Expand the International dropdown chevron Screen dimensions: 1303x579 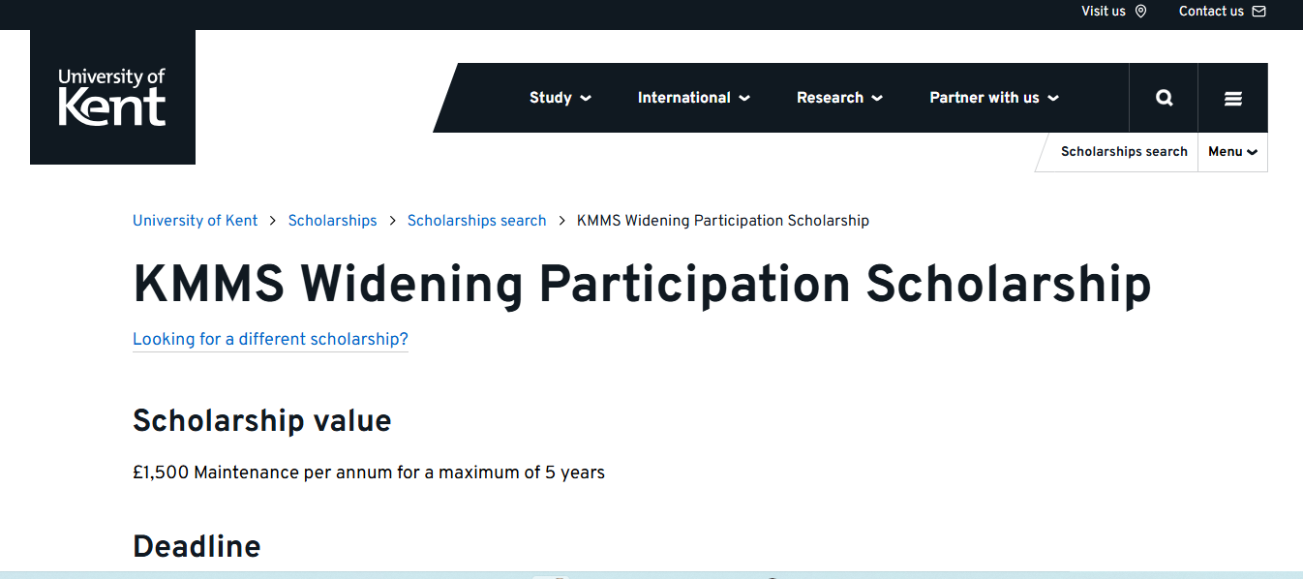(744, 98)
